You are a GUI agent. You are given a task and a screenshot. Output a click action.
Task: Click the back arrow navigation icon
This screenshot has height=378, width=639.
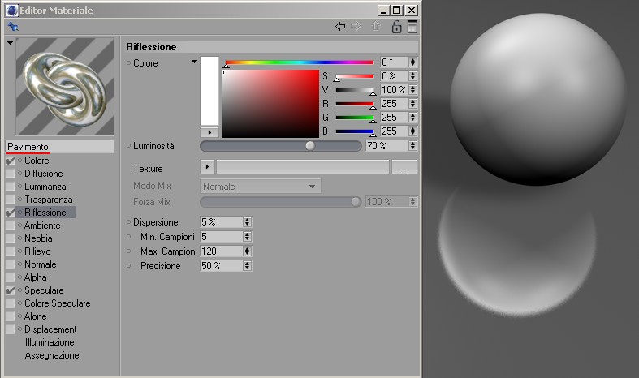(340, 27)
